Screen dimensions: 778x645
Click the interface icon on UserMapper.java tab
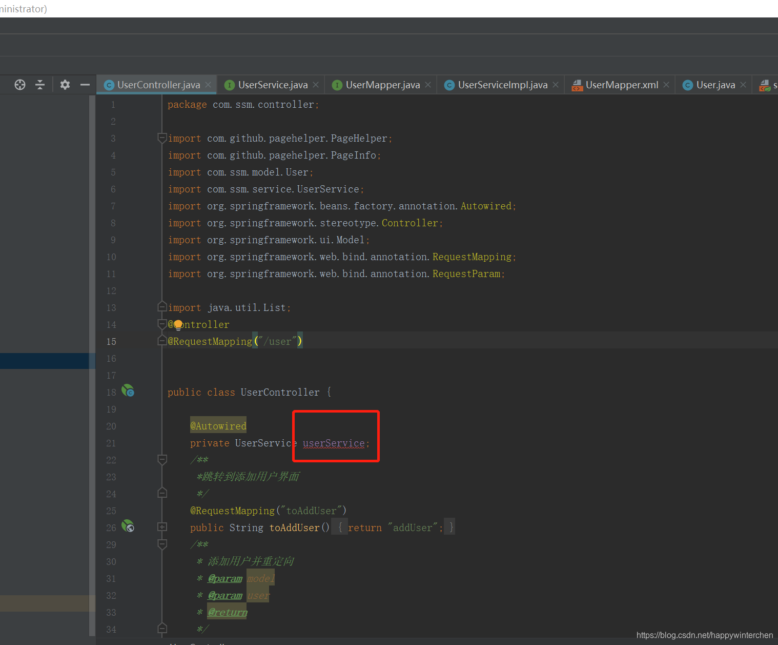pyautogui.click(x=337, y=85)
